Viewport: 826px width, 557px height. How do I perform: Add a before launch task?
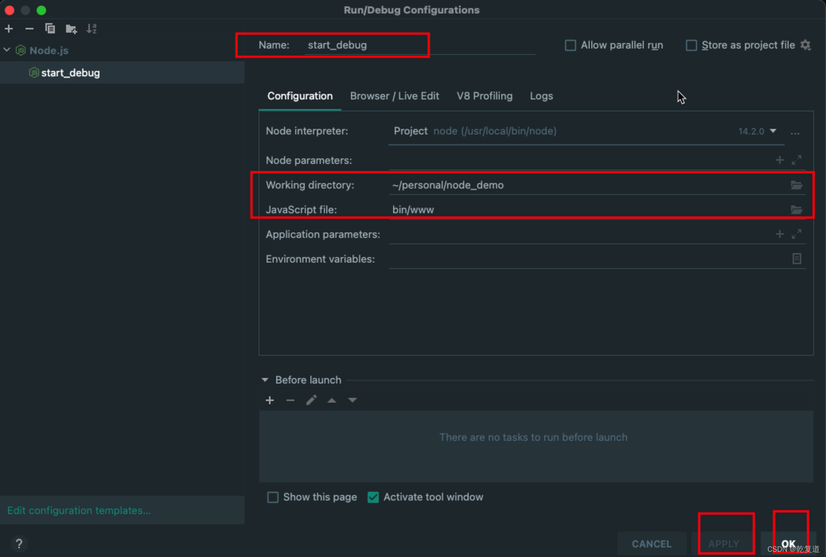[270, 400]
